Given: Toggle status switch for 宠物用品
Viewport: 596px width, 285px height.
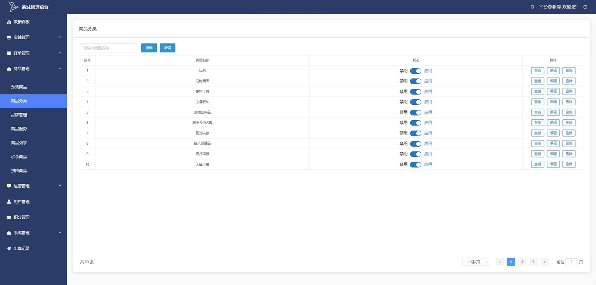Looking at the screenshot, I should [416, 81].
